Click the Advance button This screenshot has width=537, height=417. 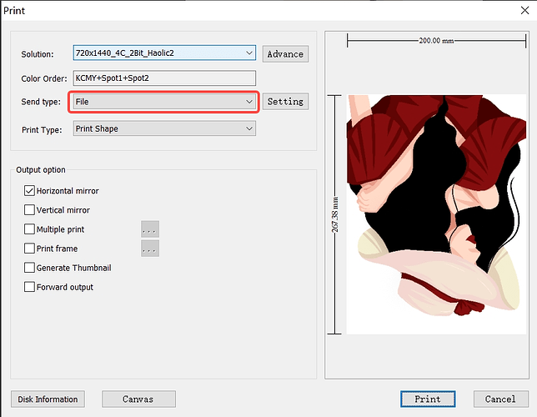tap(285, 54)
